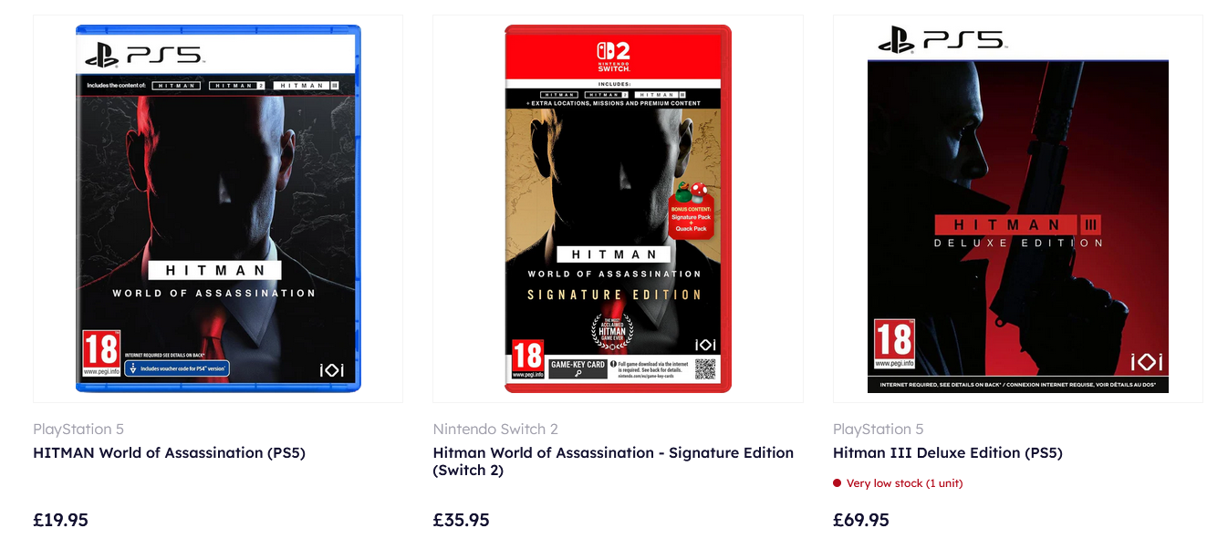
Task: Click the QR code on the Signature Edition cover
Action: [705, 369]
